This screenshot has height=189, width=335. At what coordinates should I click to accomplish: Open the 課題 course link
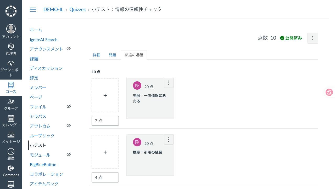click(34, 59)
